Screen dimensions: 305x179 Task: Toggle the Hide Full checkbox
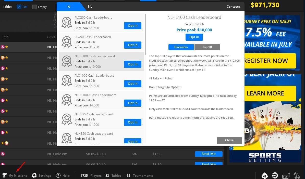click(x=19, y=7)
